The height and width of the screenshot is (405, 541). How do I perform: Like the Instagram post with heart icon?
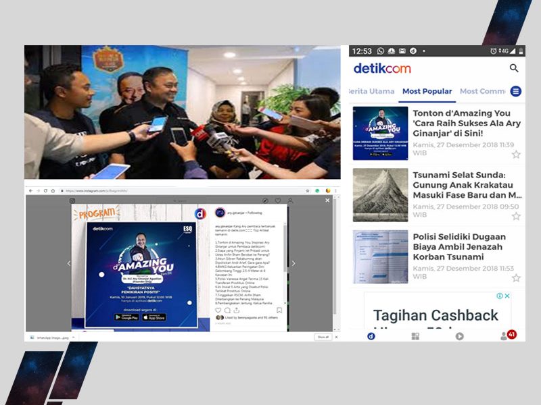218,310
